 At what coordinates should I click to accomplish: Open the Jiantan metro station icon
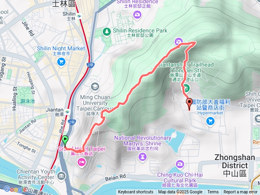pyautogui.click(x=67, y=111)
